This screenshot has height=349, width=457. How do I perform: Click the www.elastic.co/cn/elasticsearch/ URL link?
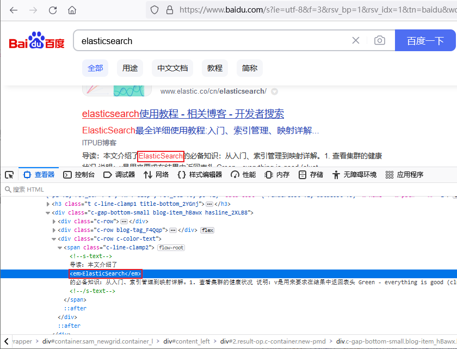213,91
